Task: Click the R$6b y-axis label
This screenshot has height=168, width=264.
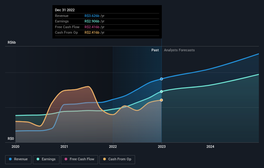Action: pyautogui.click(x=12, y=42)
